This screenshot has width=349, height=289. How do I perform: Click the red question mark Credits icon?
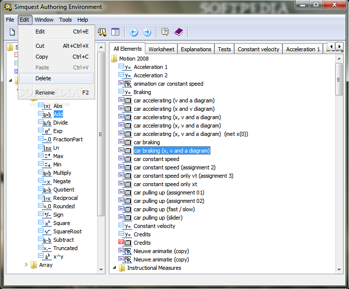(x=125, y=243)
